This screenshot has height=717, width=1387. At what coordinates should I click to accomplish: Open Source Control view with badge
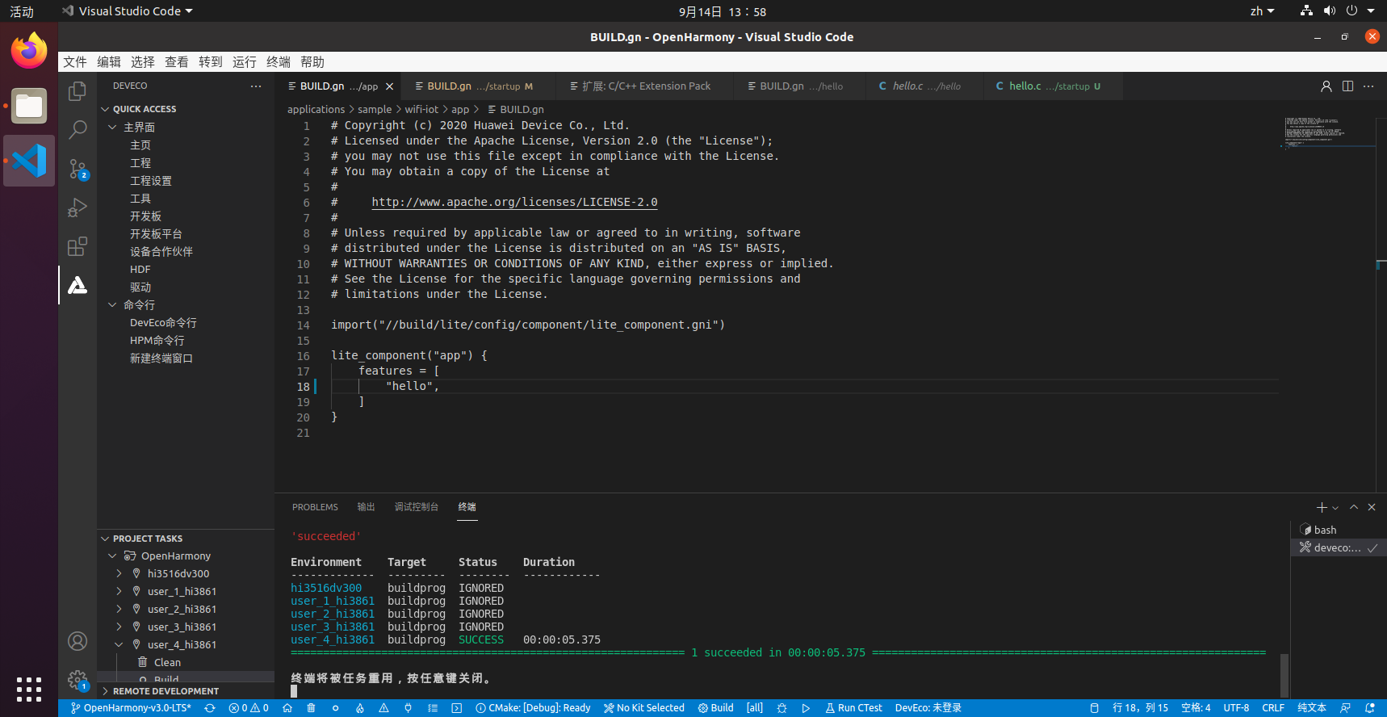pyautogui.click(x=78, y=169)
